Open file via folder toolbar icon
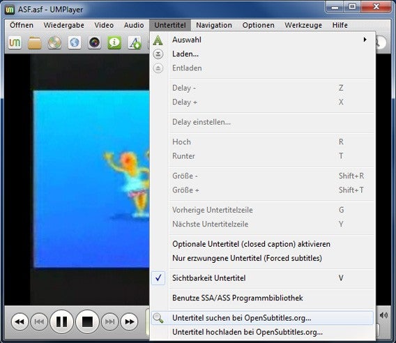The width and height of the screenshot is (396, 343). [35, 43]
